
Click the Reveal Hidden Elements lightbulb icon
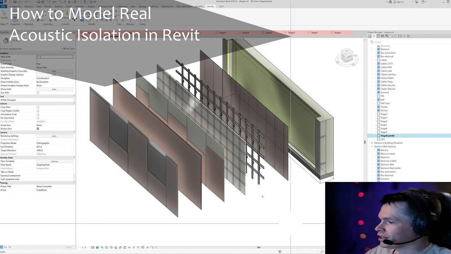[x=134, y=247]
